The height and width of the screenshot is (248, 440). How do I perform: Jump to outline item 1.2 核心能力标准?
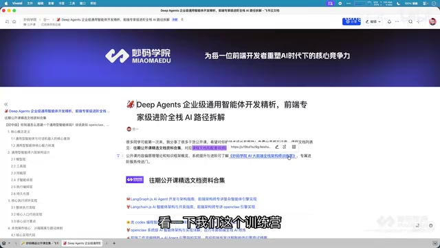click(x=32, y=145)
